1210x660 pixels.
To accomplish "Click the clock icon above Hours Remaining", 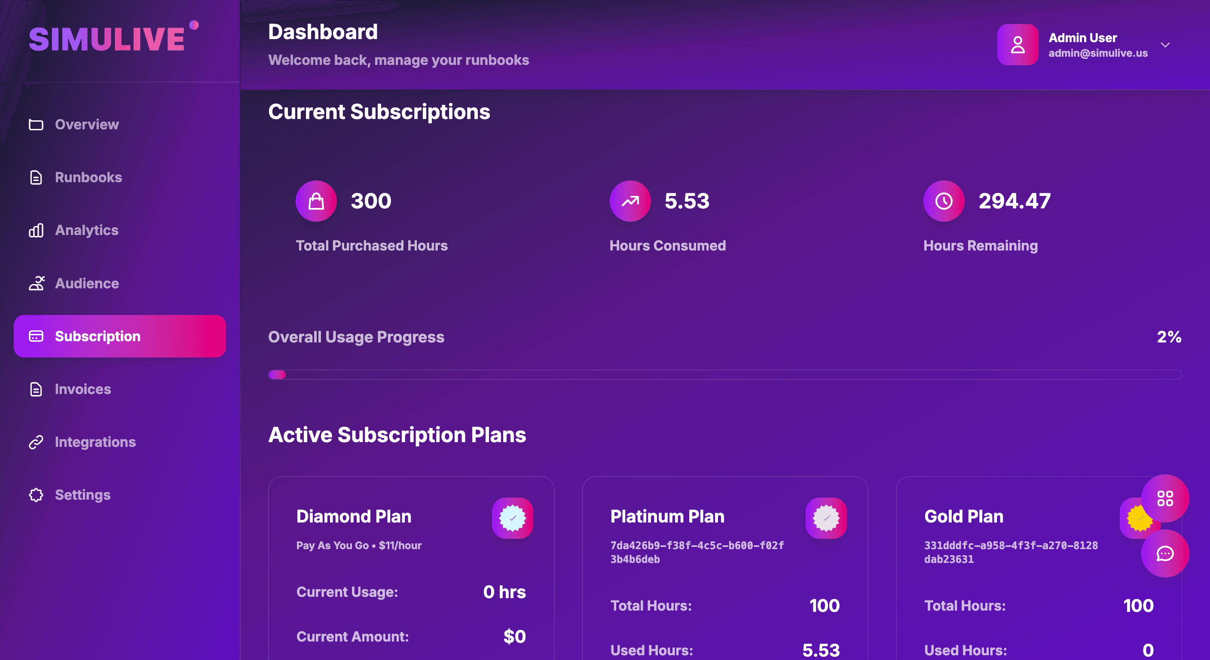I will coord(944,201).
